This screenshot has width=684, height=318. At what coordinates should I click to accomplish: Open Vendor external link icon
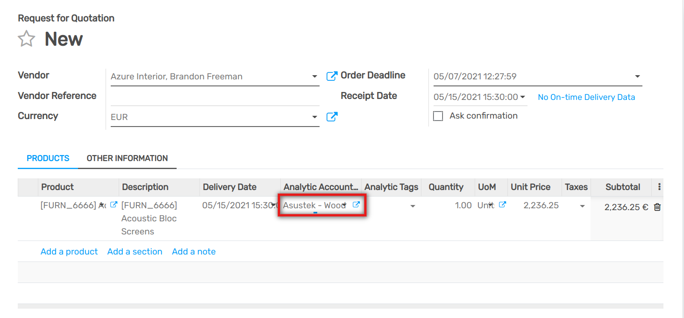pos(332,76)
